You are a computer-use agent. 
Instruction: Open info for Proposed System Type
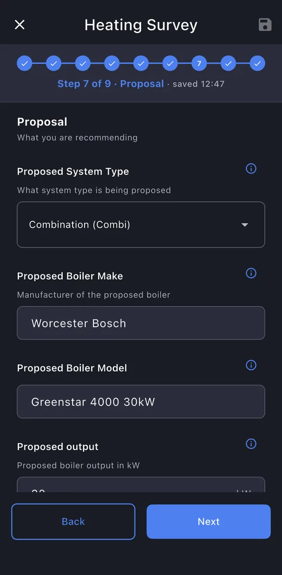coord(251,169)
